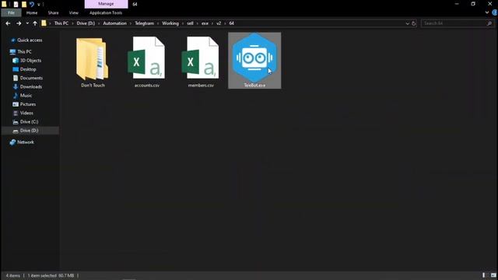498x280 pixels.
Task: Click the folder icon in address bar
Action: [x=44, y=23]
